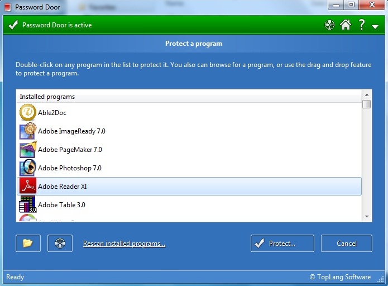Select Adobe Table 3.0 list entry
Image resolution: width=388 pixels, height=286 pixels.
(189, 204)
